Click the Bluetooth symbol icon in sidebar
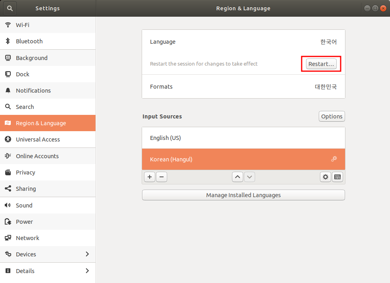Image resolution: width=390 pixels, height=283 pixels. 8,41
